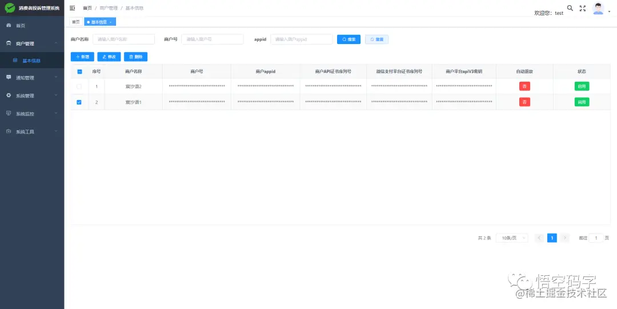Select all rows via header checkbox
This screenshot has height=309, width=617.
click(79, 71)
